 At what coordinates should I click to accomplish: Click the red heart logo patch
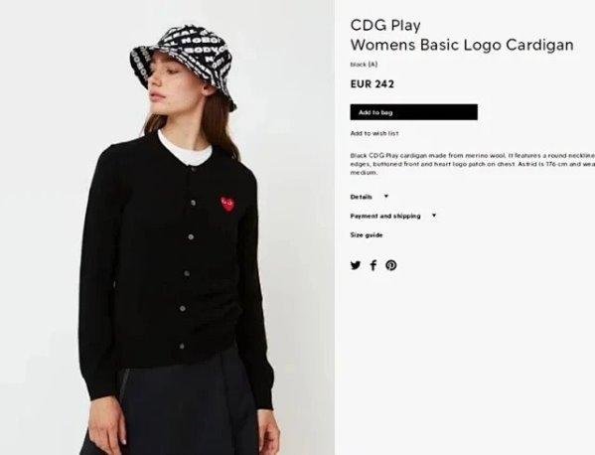click(x=227, y=205)
